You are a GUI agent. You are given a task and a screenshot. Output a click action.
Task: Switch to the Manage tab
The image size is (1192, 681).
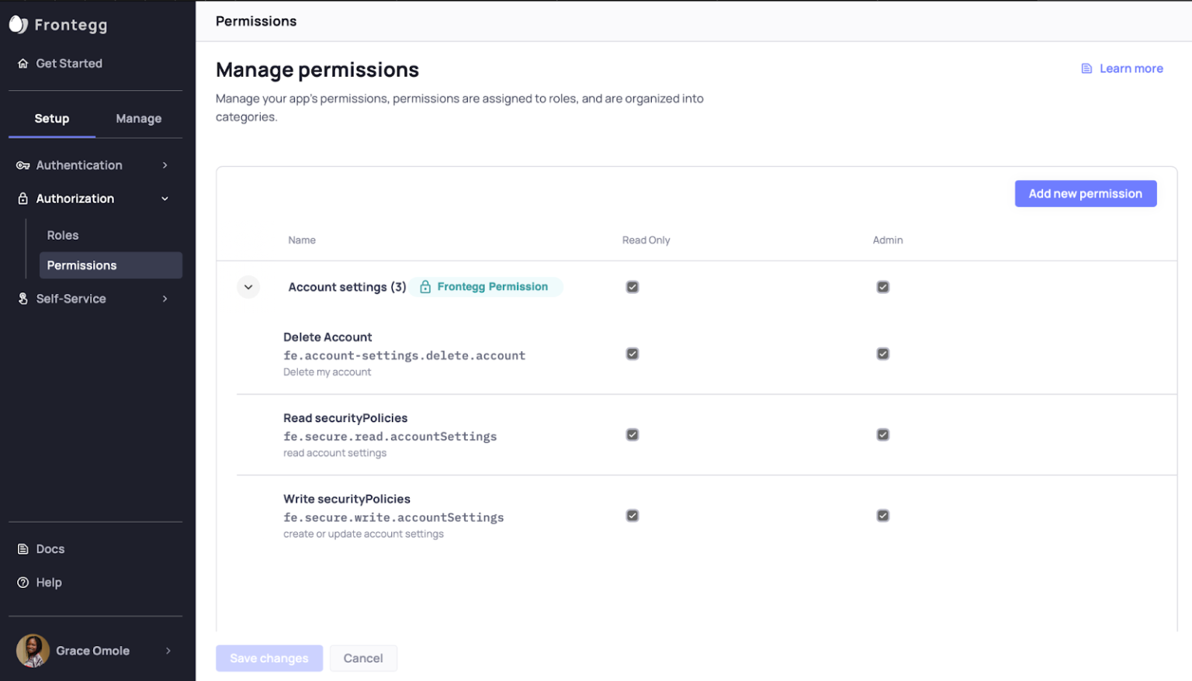[139, 119]
